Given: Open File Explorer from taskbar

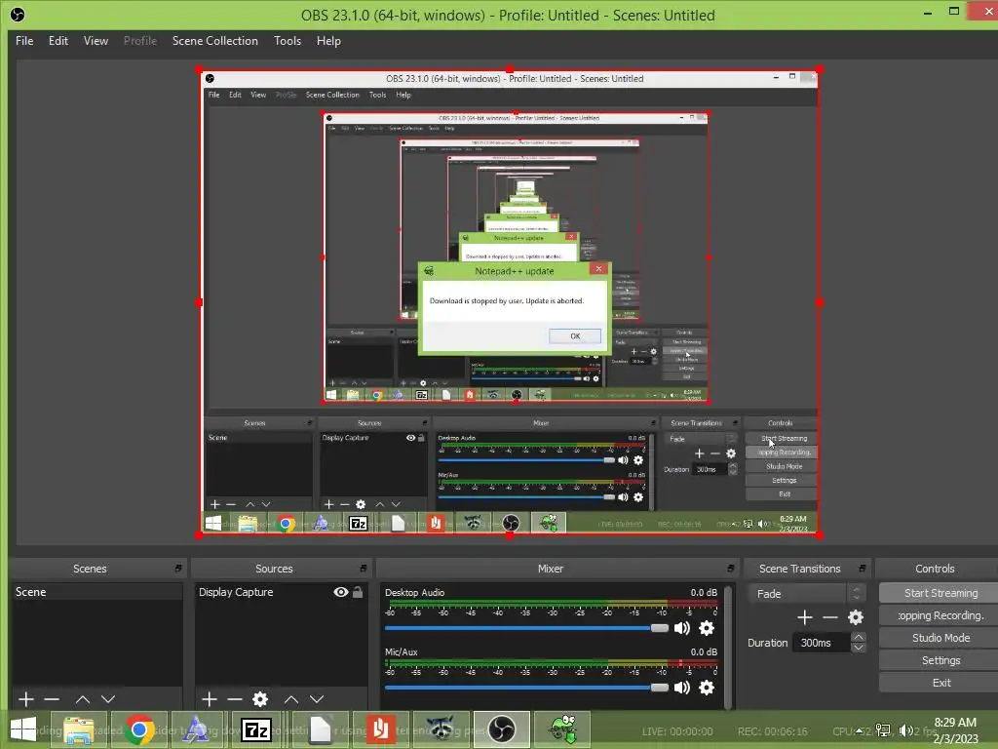Looking at the screenshot, I should (78, 729).
